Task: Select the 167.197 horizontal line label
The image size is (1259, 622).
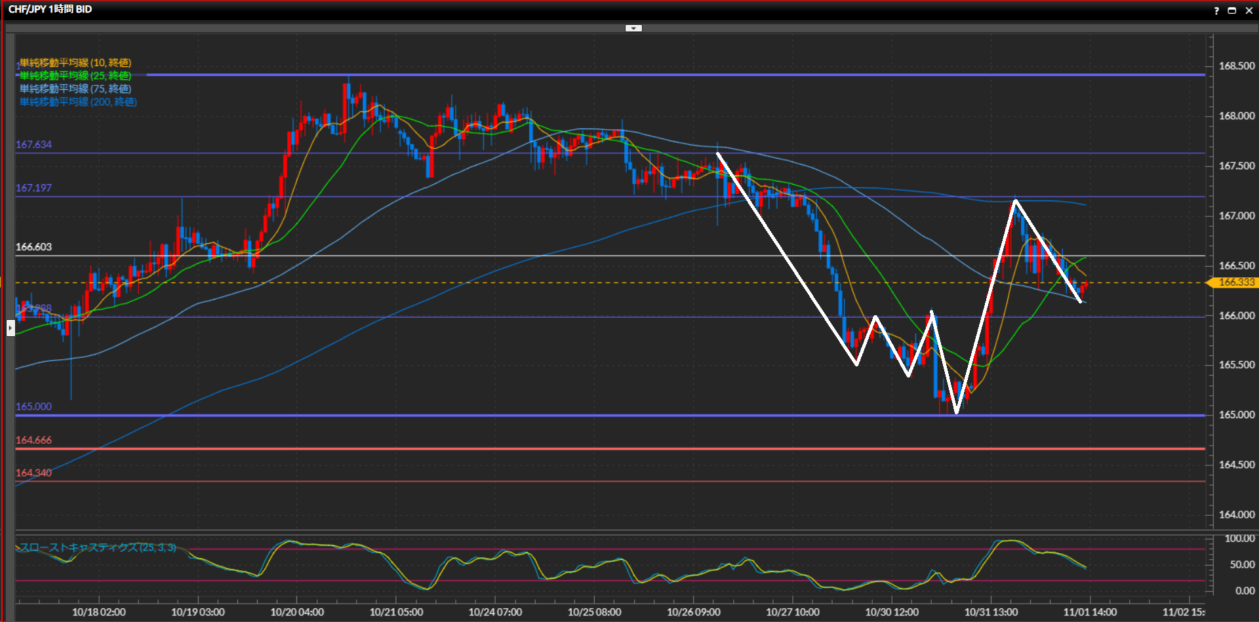Action: coord(33,188)
